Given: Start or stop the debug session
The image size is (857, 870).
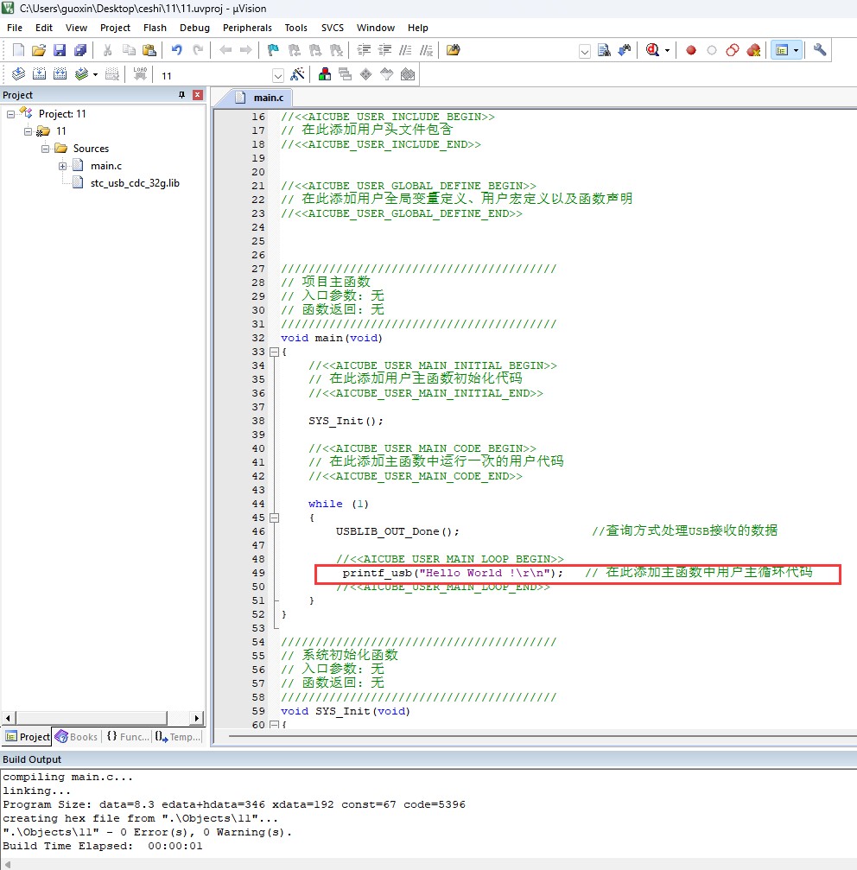Looking at the screenshot, I should pos(653,50).
